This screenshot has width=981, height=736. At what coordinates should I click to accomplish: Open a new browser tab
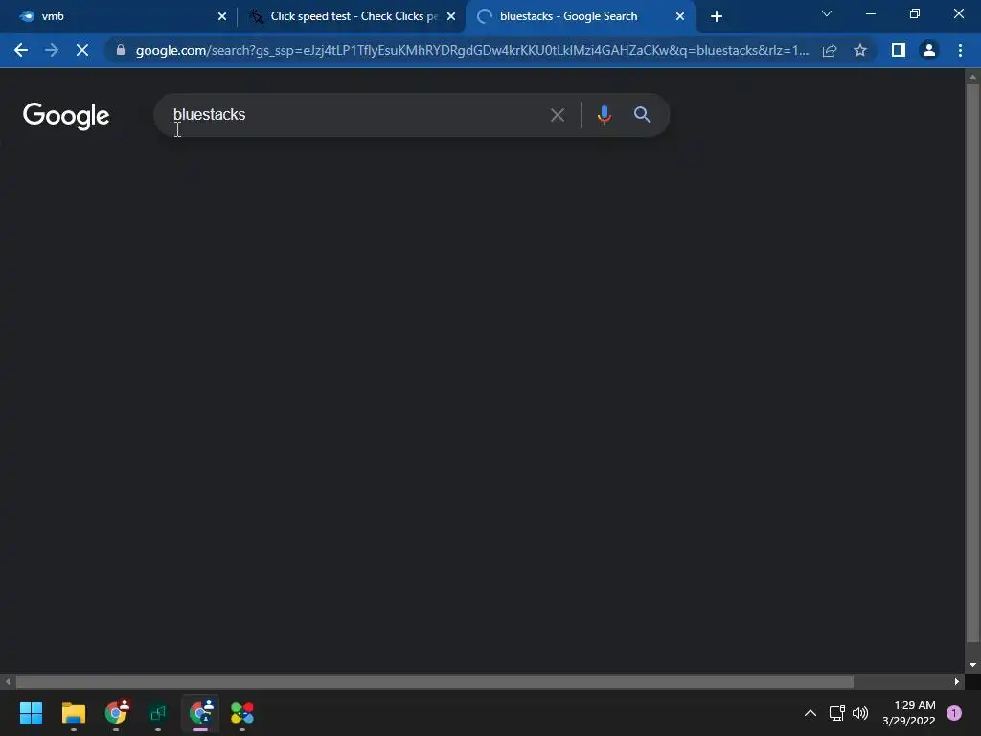click(x=717, y=16)
